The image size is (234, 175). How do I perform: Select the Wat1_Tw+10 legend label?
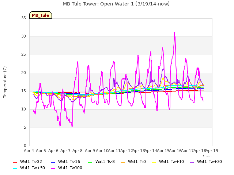[x=171, y=162]
